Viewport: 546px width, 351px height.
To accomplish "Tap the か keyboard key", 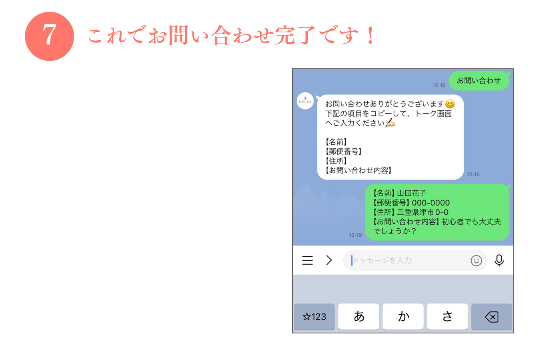I will (x=403, y=317).
